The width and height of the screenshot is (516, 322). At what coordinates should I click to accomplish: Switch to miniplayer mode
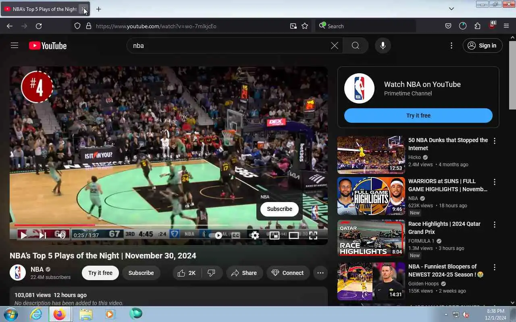[x=274, y=235]
